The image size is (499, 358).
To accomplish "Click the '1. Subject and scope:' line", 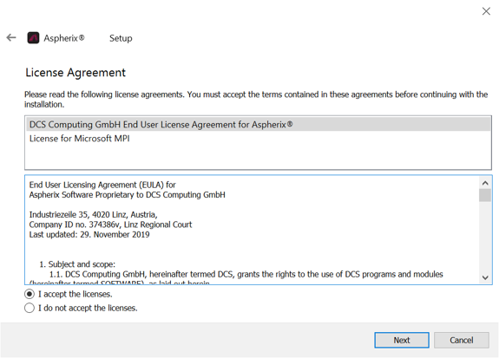I will (x=77, y=264).
